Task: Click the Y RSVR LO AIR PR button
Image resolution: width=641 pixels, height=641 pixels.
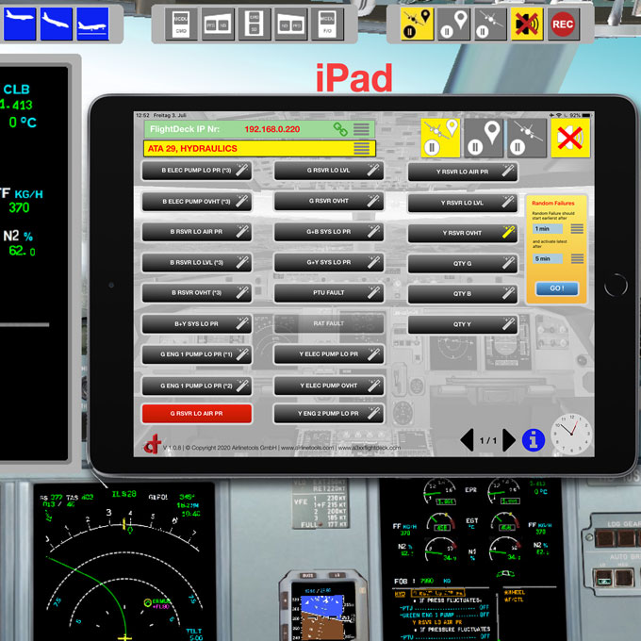Action: coord(462,173)
